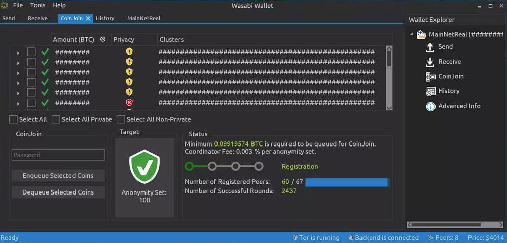The height and width of the screenshot is (243, 507).
Task: Expand the second coin row
Action: (x=18, y=63)
